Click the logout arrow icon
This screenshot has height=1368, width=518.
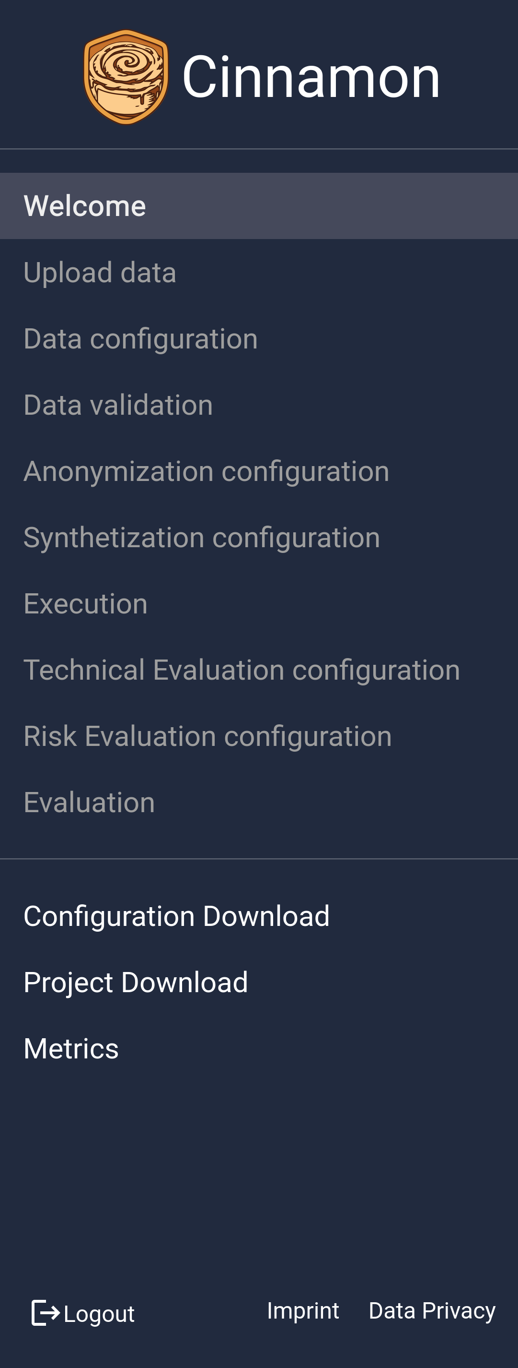click(x=46, y=1313)
